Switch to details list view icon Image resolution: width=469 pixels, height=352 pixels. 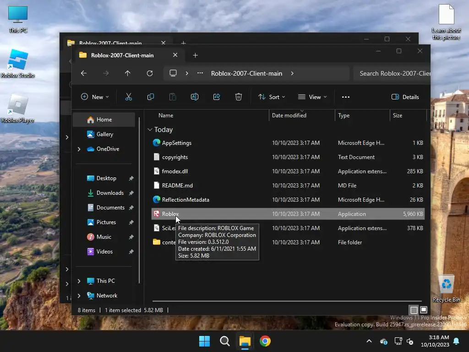[x=414, y=310]
